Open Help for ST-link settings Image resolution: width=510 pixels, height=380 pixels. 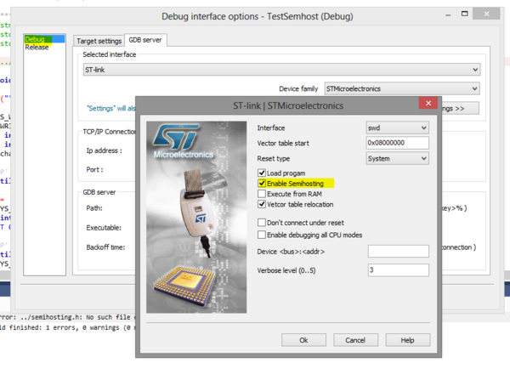click(407, 339)
